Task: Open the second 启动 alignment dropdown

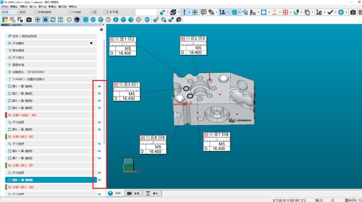Action: (x=27, y=12)
